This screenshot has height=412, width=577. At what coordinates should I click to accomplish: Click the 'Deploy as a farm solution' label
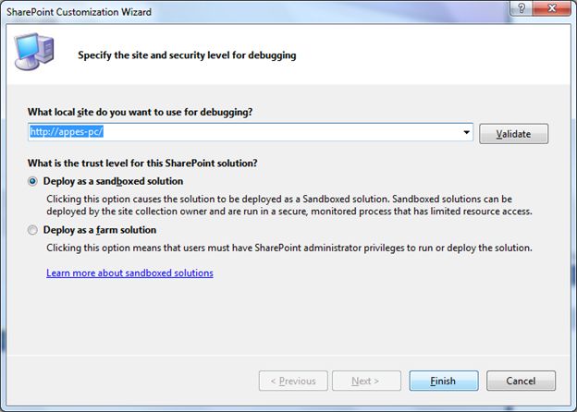pos(100,230)
